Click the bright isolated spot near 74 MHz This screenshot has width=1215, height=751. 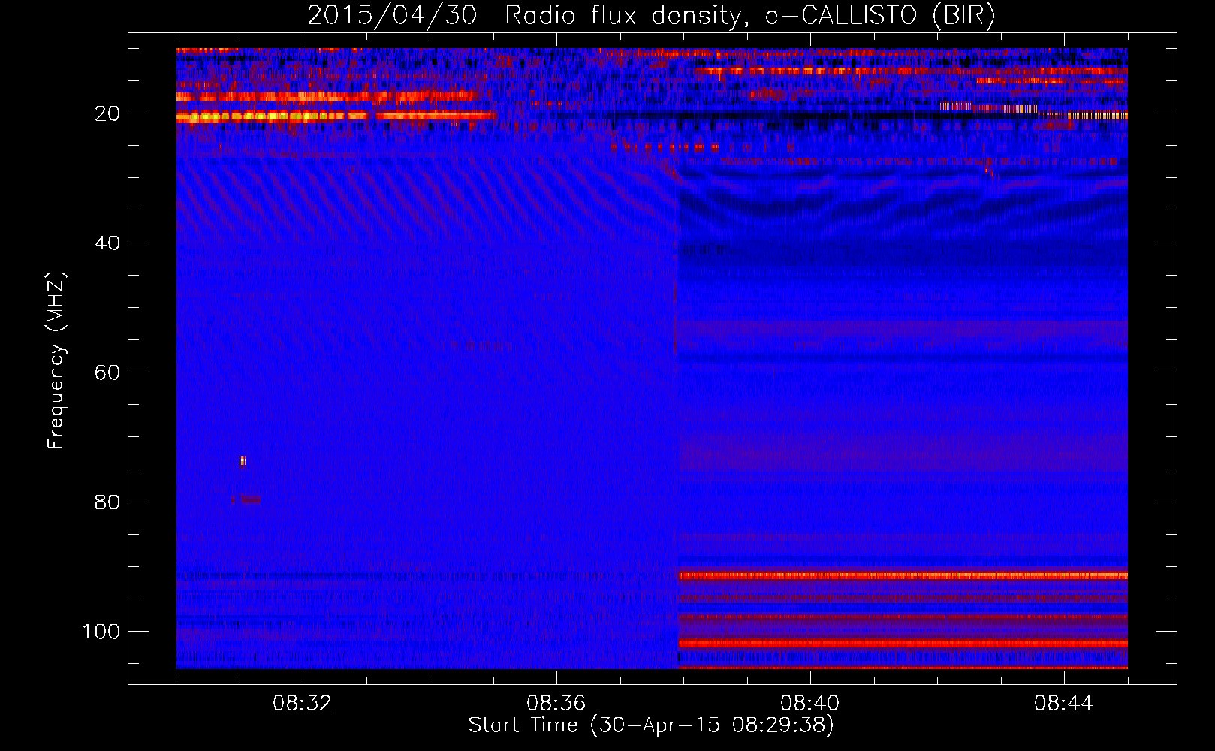[x=243, y=460]
